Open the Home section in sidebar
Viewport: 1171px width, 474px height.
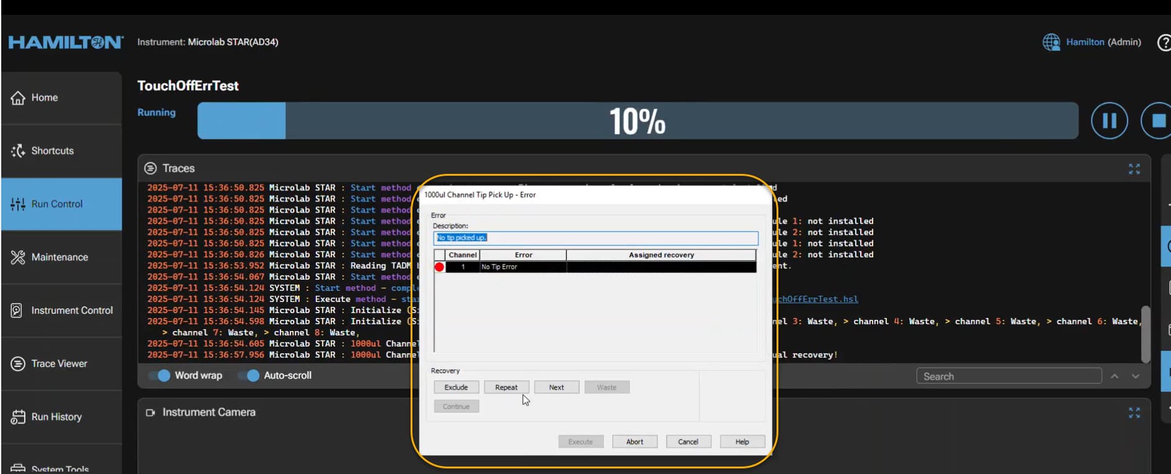click(x=61, y=98)
